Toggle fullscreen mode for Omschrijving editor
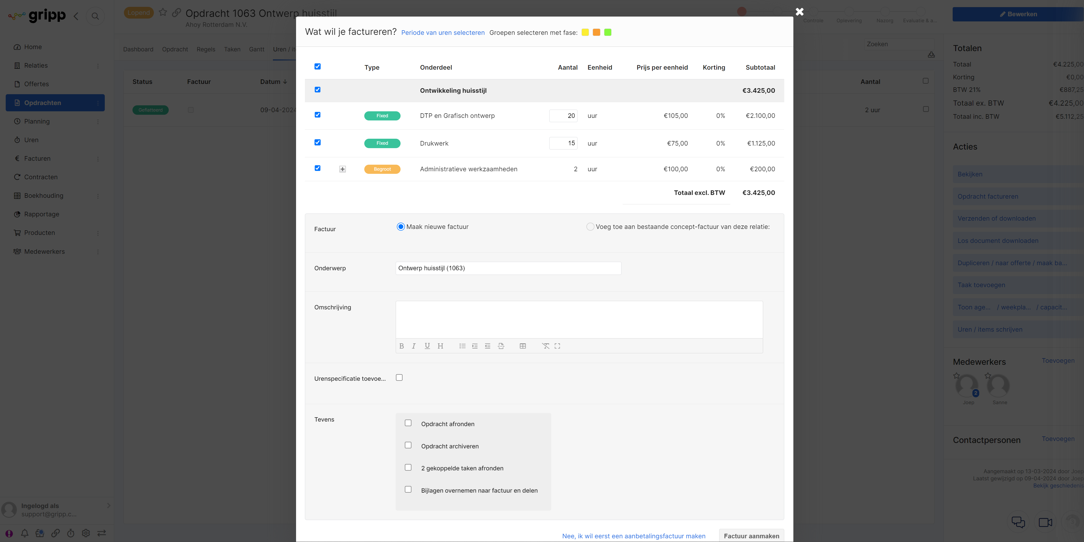The image size is (1084, 542). (x=557, y=346)
